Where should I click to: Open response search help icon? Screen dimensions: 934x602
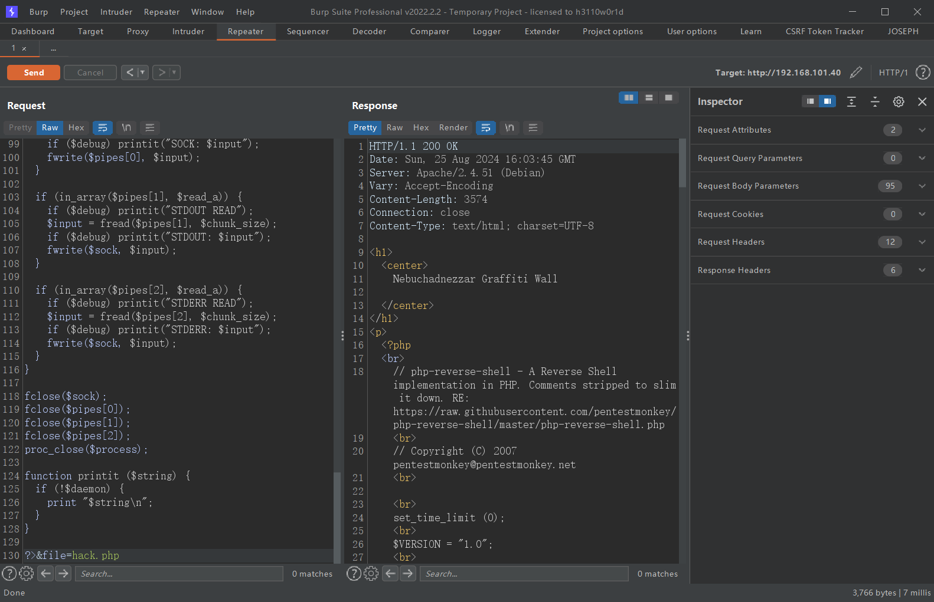click(x=354, y=573)
